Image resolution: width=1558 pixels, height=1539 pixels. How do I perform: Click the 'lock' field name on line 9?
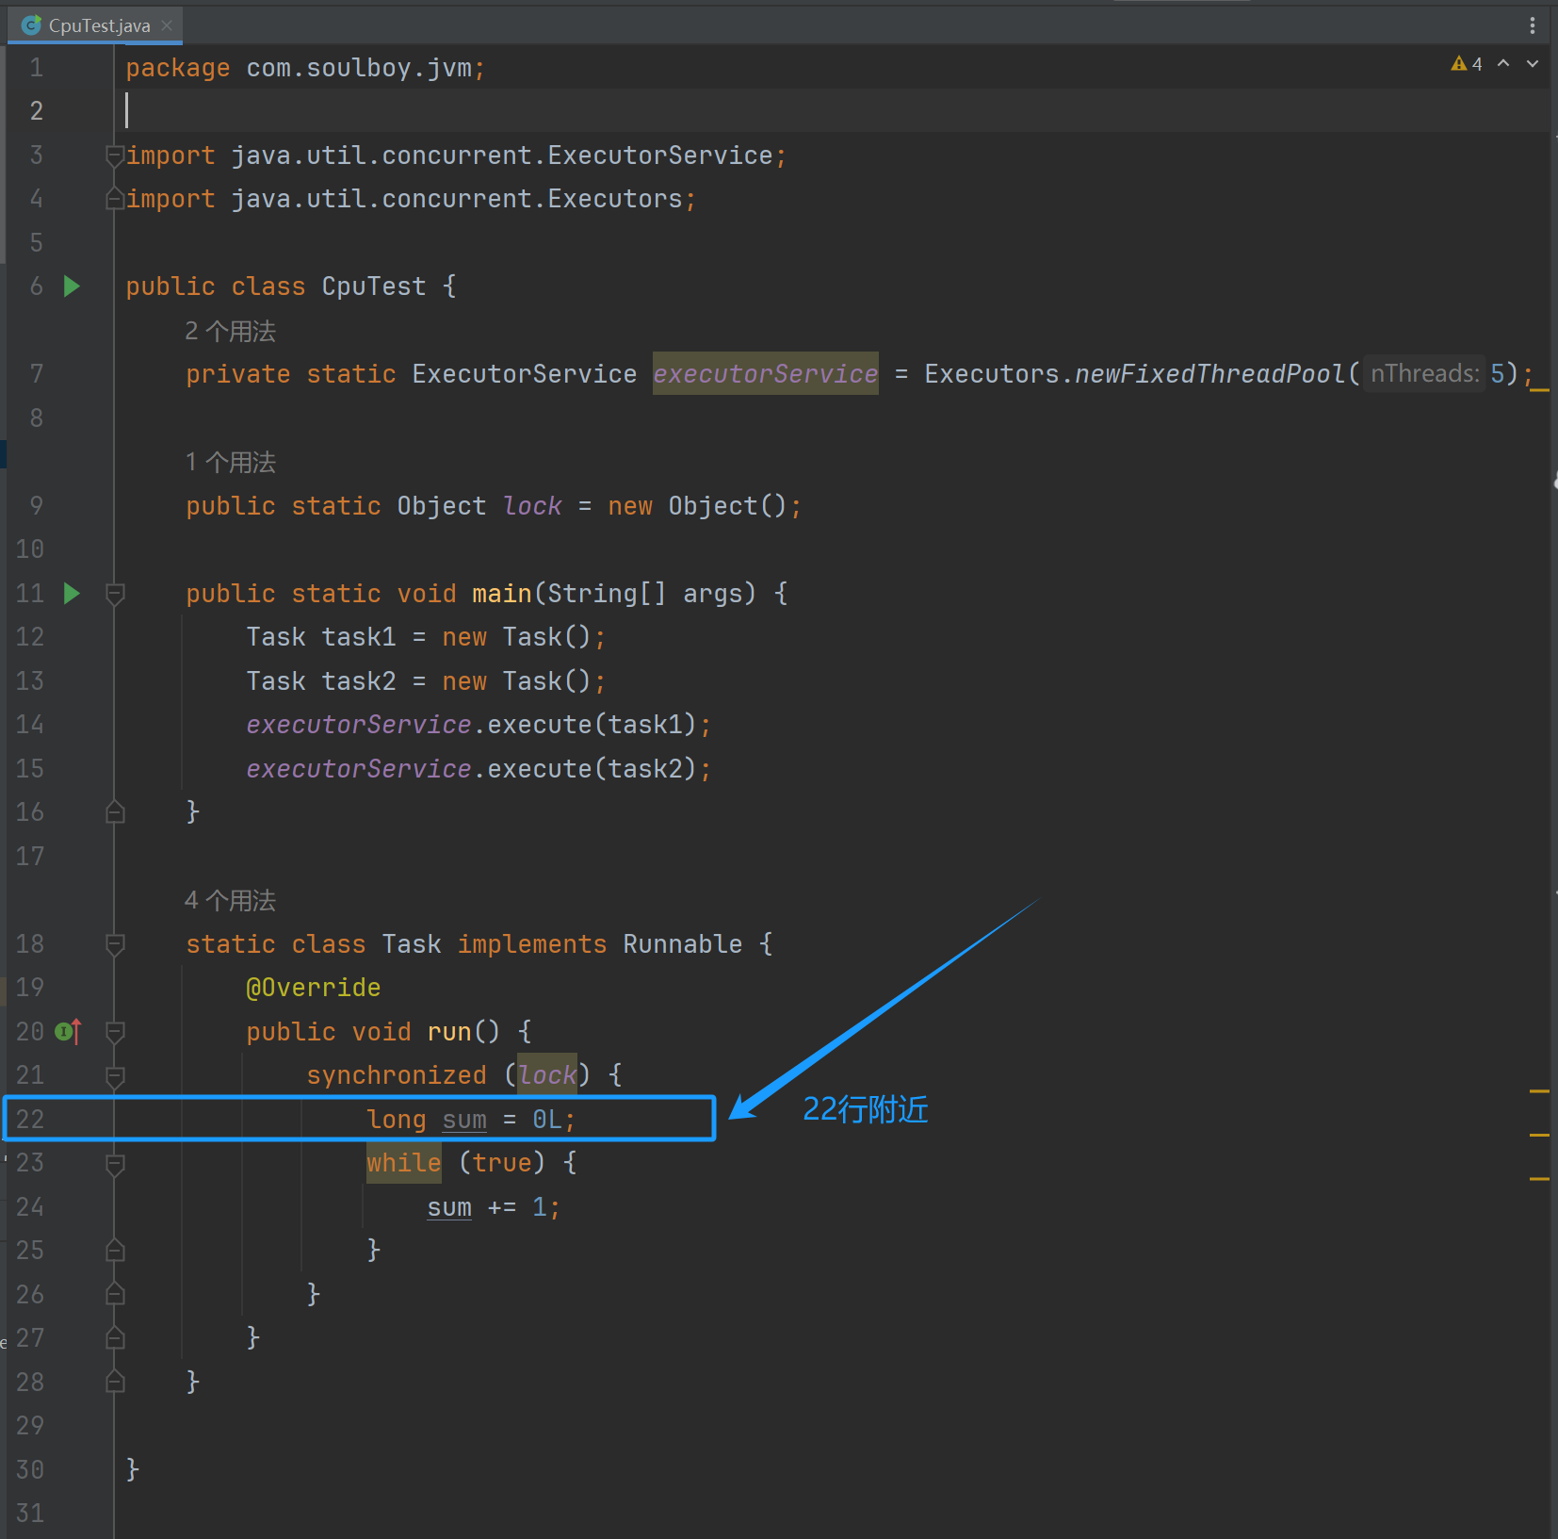coord(532,506)
